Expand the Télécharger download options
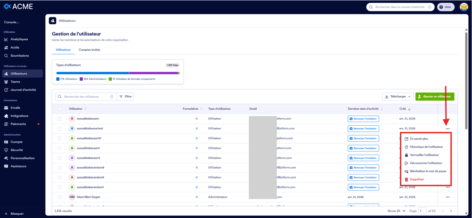 tap(398, 96)
